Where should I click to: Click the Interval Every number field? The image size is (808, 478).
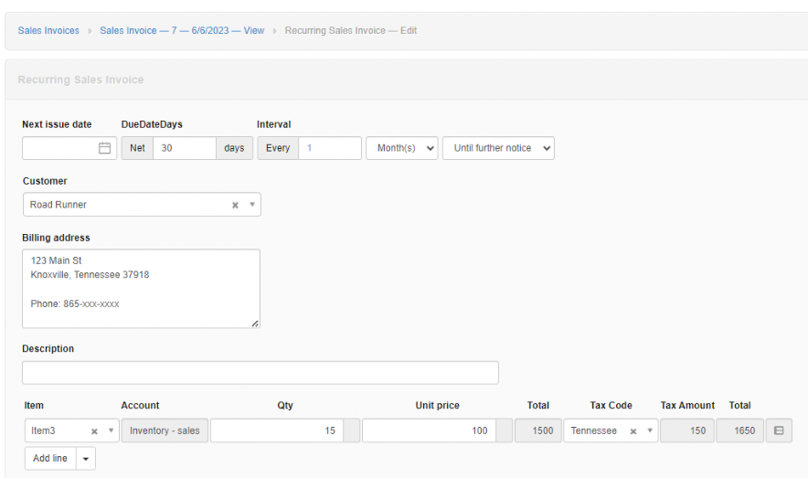coord(330,148)
